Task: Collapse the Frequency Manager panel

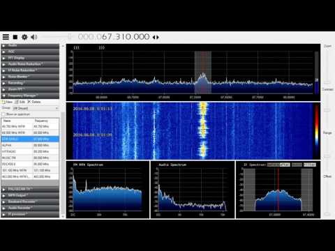Action: (30, 96)
